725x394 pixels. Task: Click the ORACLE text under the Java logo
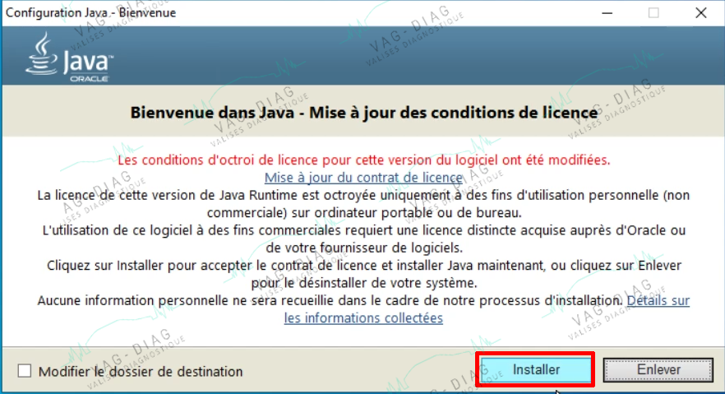(x=89, y=79)
